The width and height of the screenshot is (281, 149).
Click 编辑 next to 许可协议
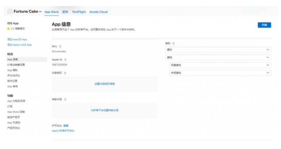pyautogui.click(x=66, y=126)
